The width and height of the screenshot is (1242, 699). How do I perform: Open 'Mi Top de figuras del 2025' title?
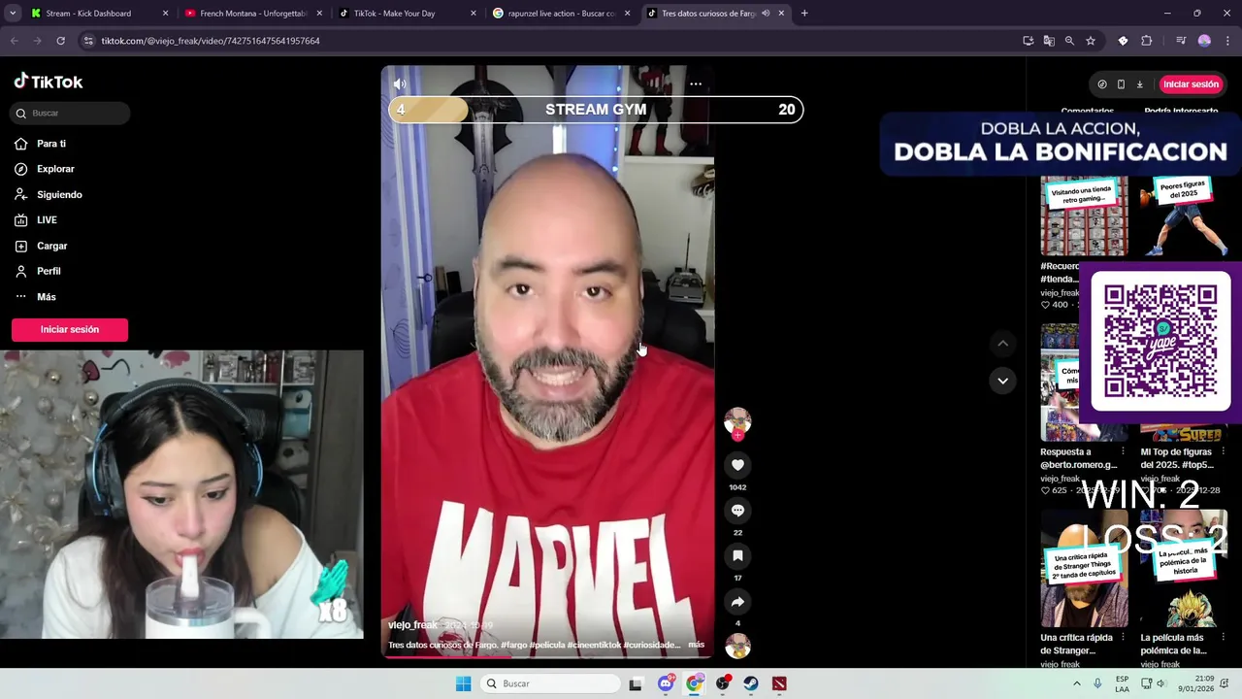point(1177,458)
